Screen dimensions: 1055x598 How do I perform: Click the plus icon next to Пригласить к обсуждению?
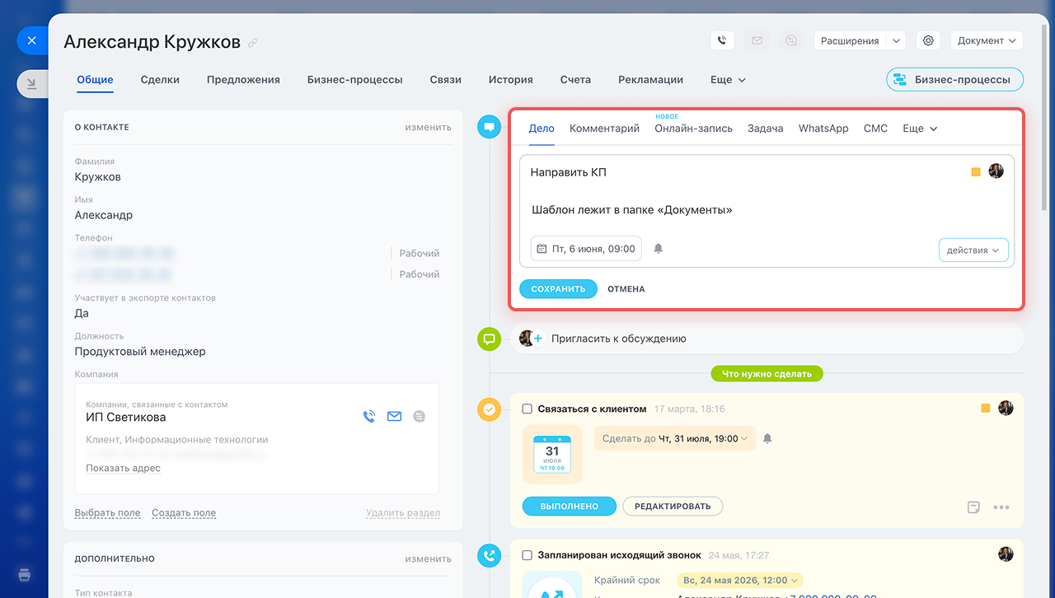pyautogui.click(x=538, y=339)
